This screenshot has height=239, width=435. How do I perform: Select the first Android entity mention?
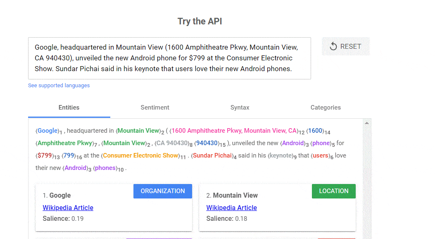293,143
